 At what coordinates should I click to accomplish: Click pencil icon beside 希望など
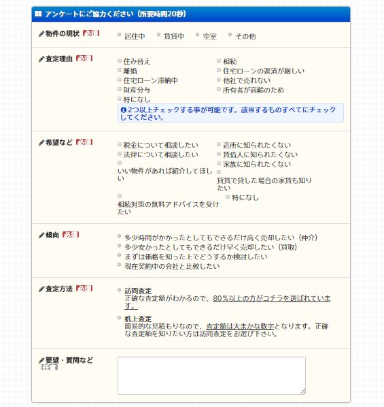pyautogui.click(x=41, y=143)
